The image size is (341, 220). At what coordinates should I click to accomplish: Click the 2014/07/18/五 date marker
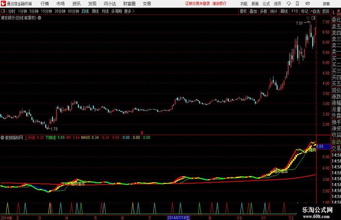click(179, 217)
